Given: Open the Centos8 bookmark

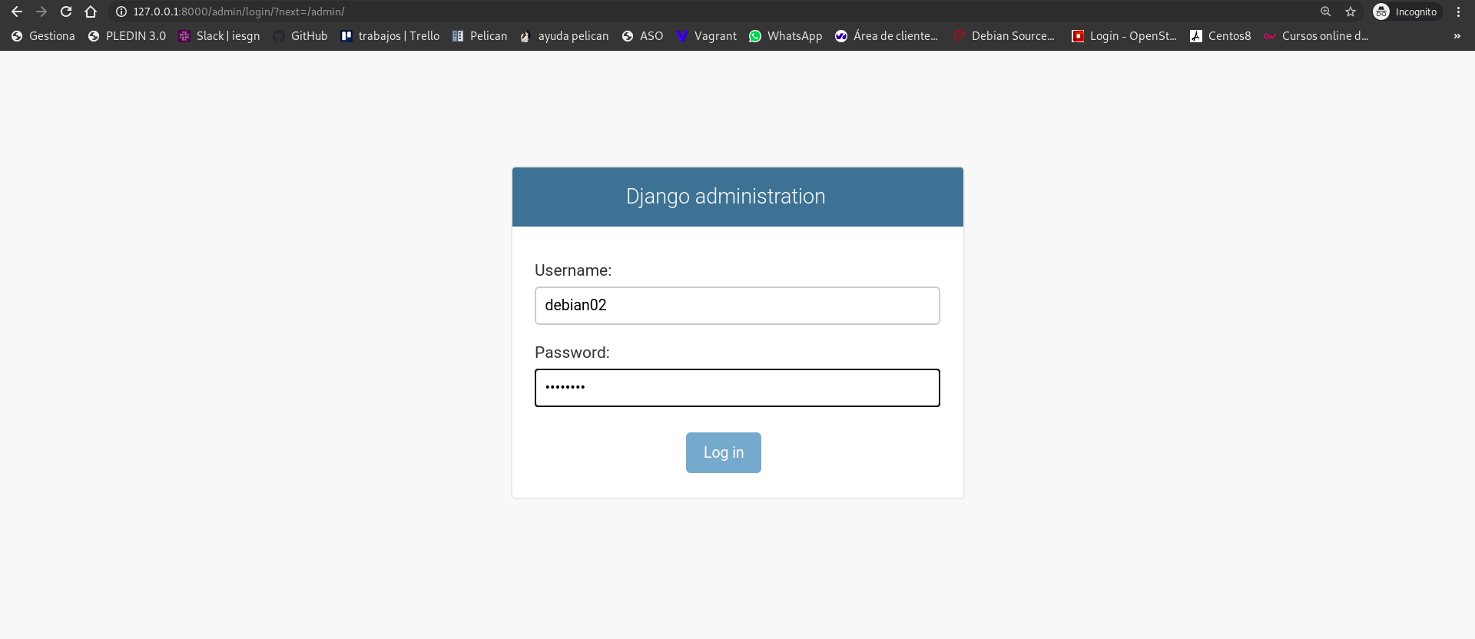Looking at the screenshot, I should (x=1220, y=36).
